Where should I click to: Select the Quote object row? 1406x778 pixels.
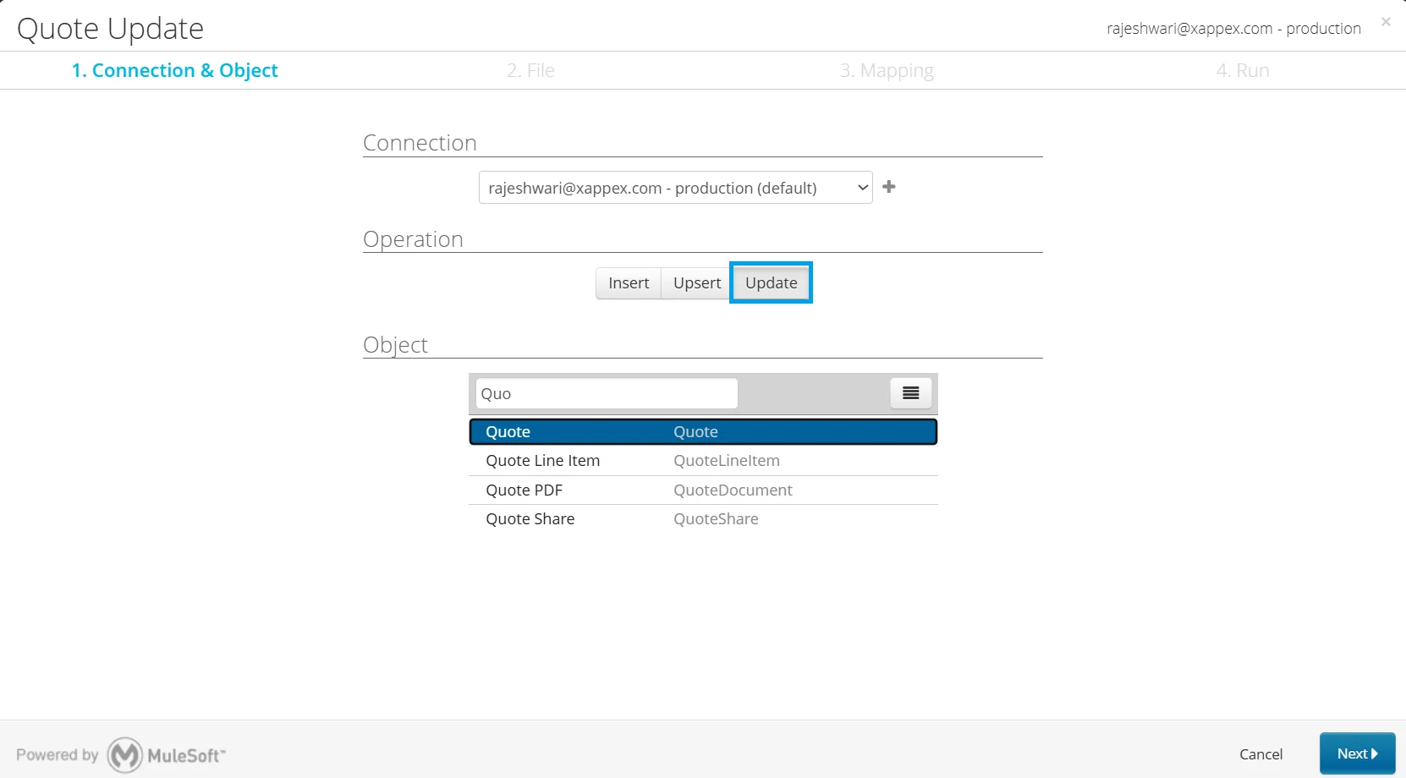coord(703,432)
